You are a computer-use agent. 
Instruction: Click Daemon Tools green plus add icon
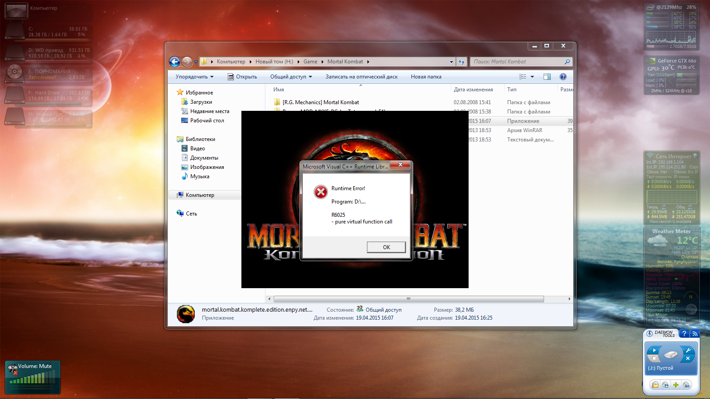point(676,385)
